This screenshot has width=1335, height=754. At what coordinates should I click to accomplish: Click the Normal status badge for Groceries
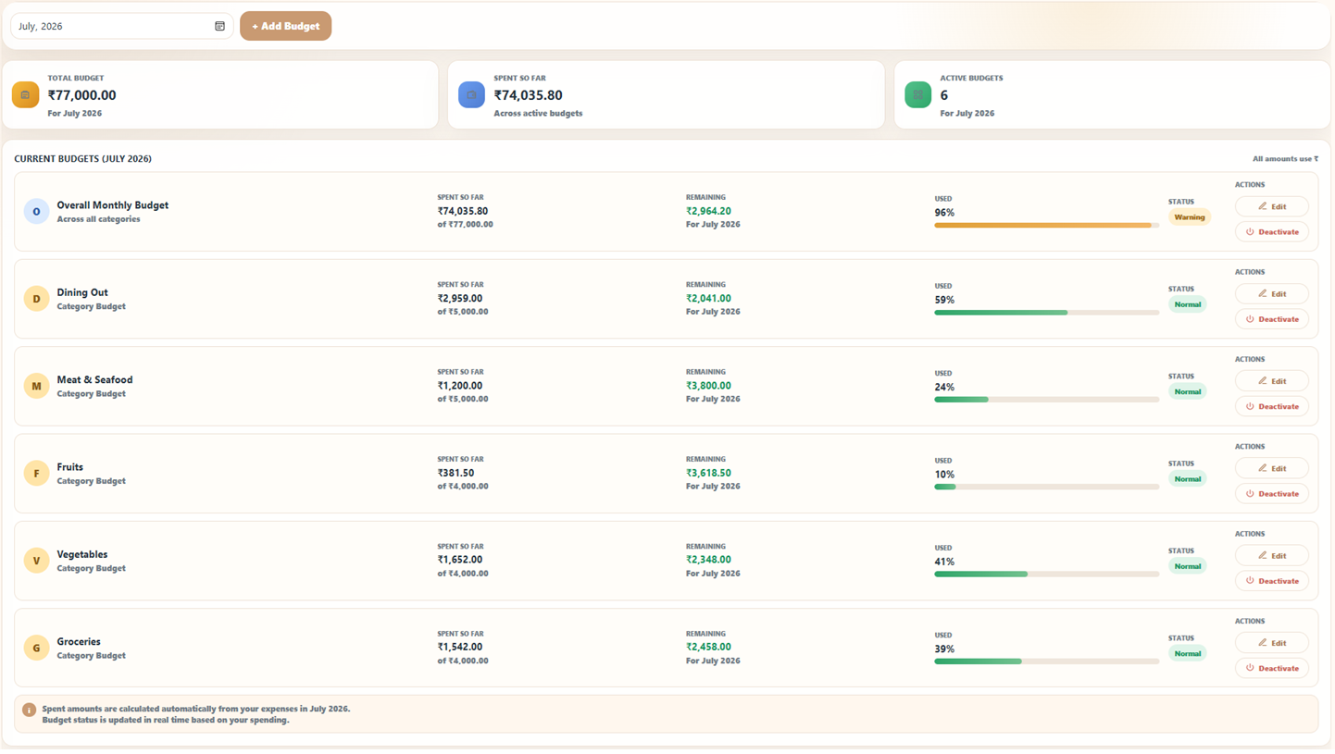[x=1187, y=653]
